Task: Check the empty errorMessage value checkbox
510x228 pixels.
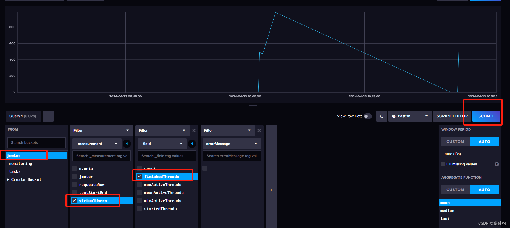Action: [205, 168]
